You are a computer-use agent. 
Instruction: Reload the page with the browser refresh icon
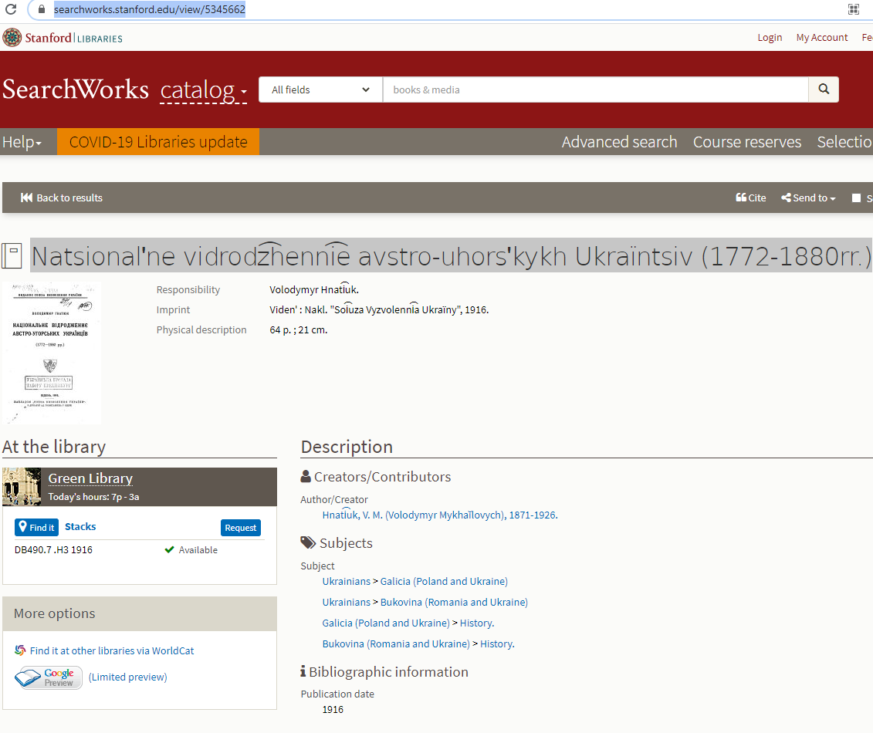point(11,10)
